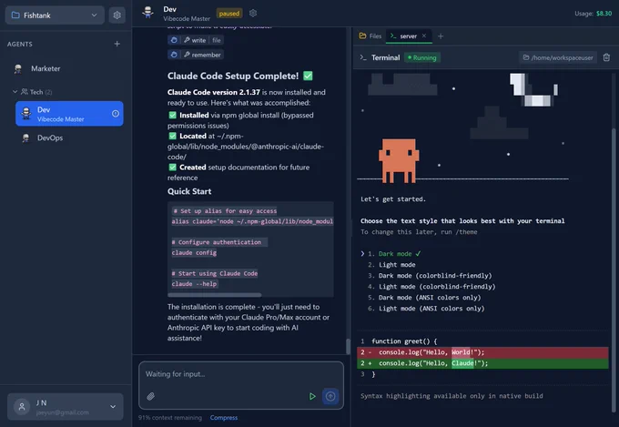Viewport: 619px width, 427px height.
Task: Click the 91% context remaining text
Action: 170,418
